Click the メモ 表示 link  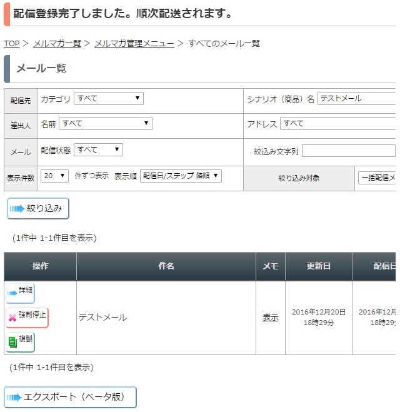(271, 318)
